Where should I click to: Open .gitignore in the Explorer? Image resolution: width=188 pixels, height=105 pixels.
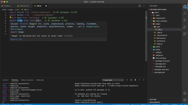coord(159,55)
